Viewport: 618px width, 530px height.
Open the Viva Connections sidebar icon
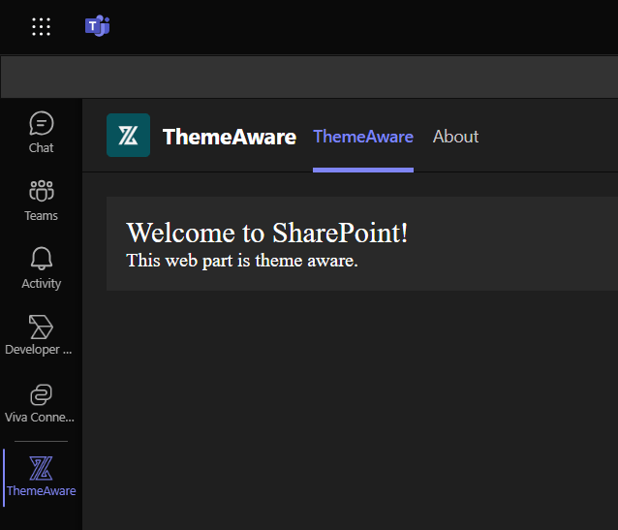pos(41,394)
